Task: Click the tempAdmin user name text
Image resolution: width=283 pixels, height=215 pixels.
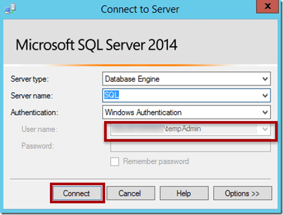Action: pyautogui.click(x=182, y=128)
